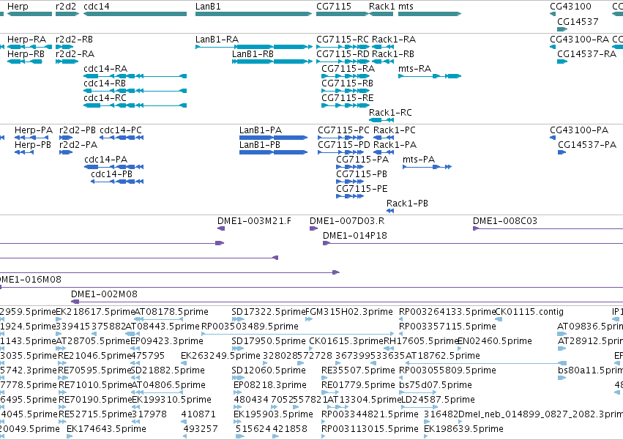Select the Rack1-RB transcript label
The height and width of the screenshot is (440, 623).
(393, 54)
